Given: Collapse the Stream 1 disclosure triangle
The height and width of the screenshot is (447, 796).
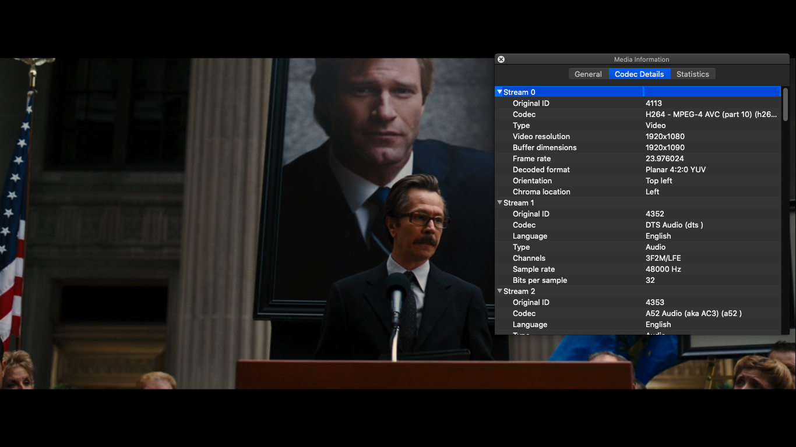Looking at the screenshot, I should pos(499,203).
